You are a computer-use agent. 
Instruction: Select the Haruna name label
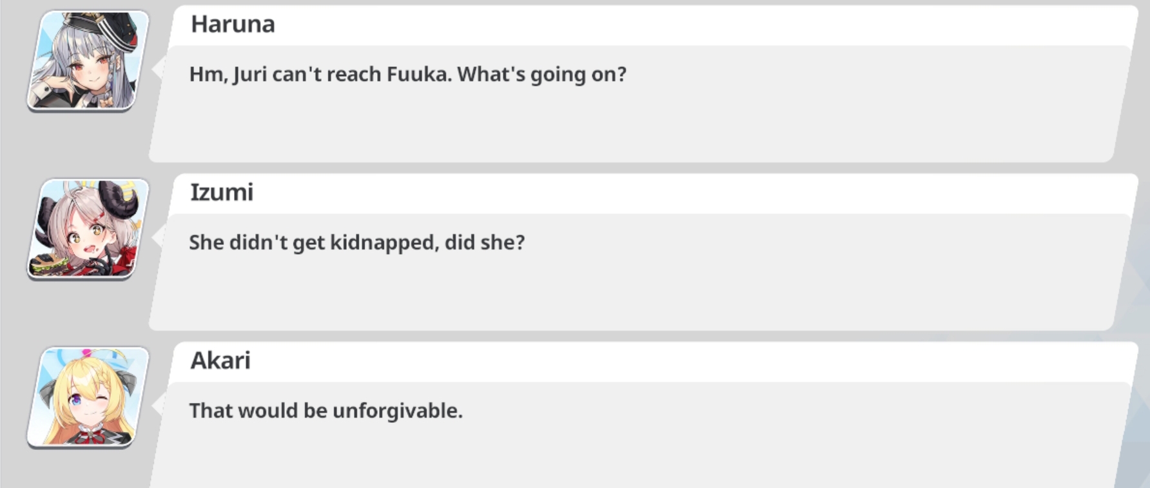(233, 24)
